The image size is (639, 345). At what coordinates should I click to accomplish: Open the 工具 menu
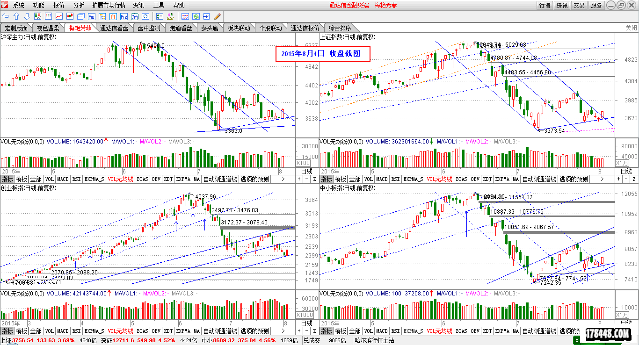pos(159,5)
